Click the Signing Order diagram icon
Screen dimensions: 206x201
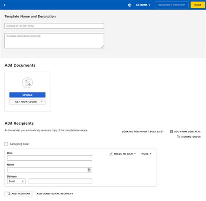(x=179, y=137)
